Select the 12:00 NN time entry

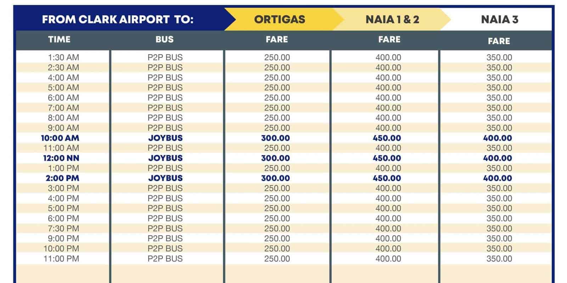tap(61, 158)
